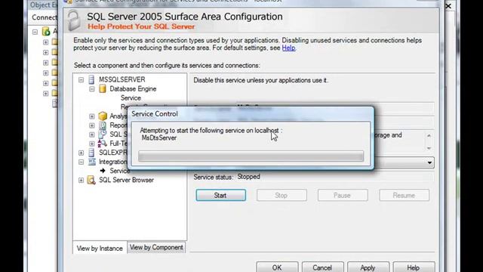Select the SQL Server Browser tree item
This screenshot has height=272, width=483.
pos(126,180)
